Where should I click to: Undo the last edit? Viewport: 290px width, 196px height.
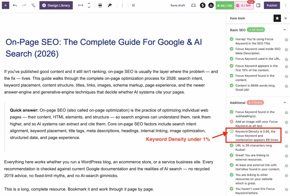15,5
